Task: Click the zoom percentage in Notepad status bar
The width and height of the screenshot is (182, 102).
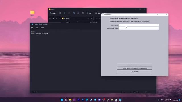Action: tap(123, 92)
